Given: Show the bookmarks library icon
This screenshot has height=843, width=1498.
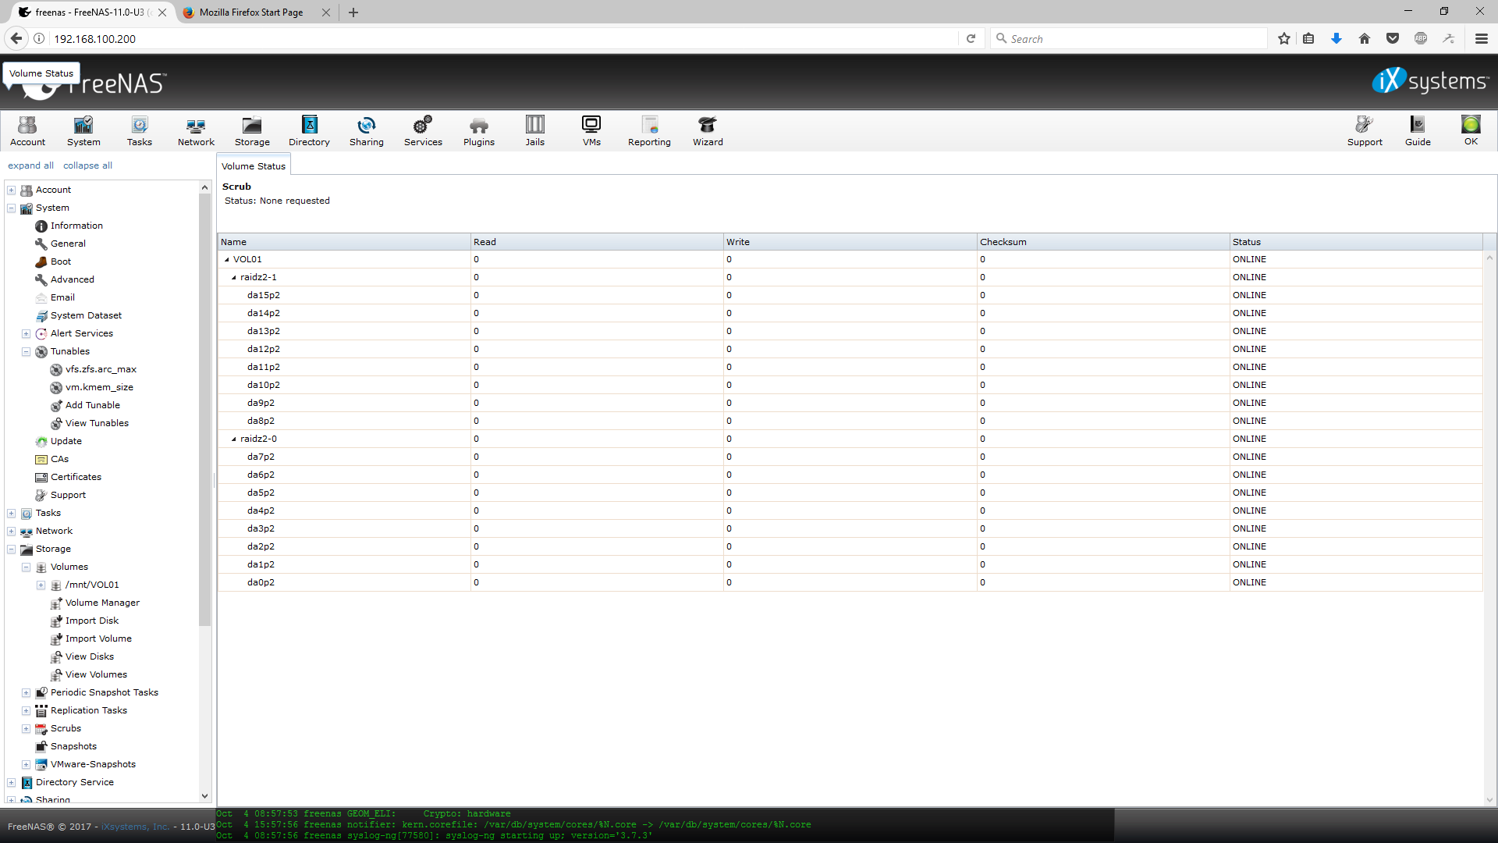Looking at the screenshot, I should pos(1308,38).
